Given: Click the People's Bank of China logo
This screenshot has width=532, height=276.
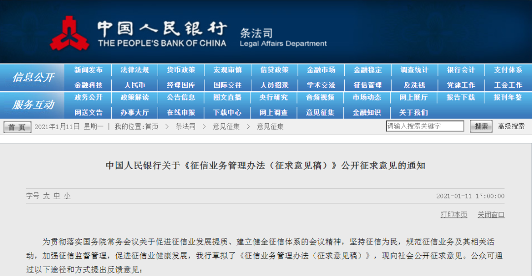Looking at the screenshot, I should click(x=69, y=34).
